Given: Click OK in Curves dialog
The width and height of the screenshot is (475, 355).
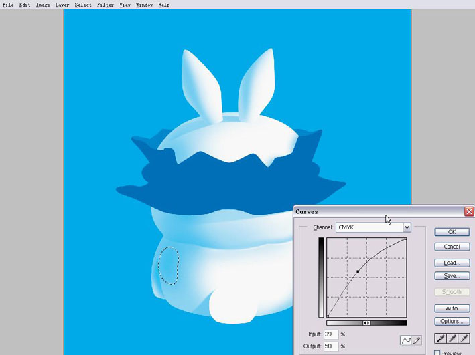Looking at the screenshot, I should (x=452, y=232).
